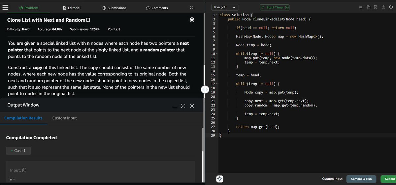Click the bug report icon
This screenshot has height=185, width=396.
point(192,20)
